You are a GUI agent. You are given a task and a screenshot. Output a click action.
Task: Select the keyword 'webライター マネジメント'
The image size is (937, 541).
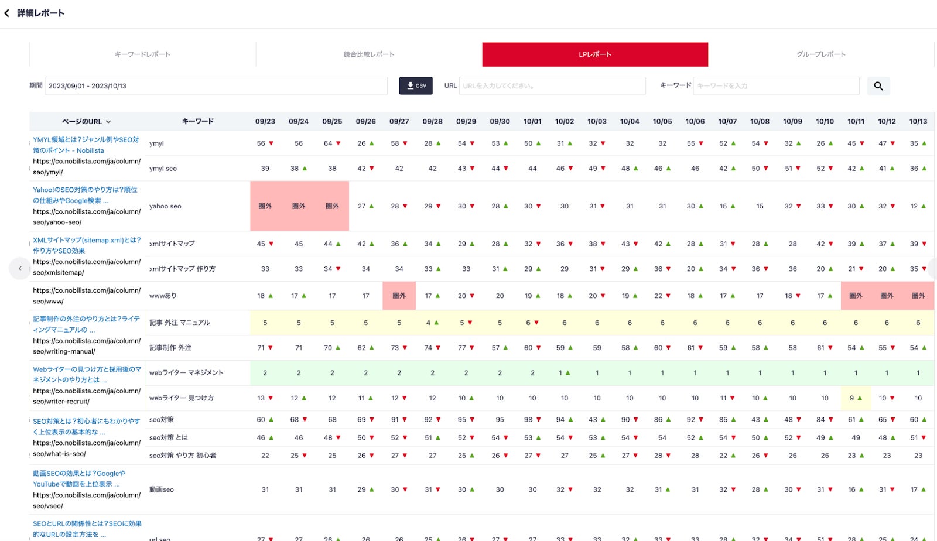186,373
